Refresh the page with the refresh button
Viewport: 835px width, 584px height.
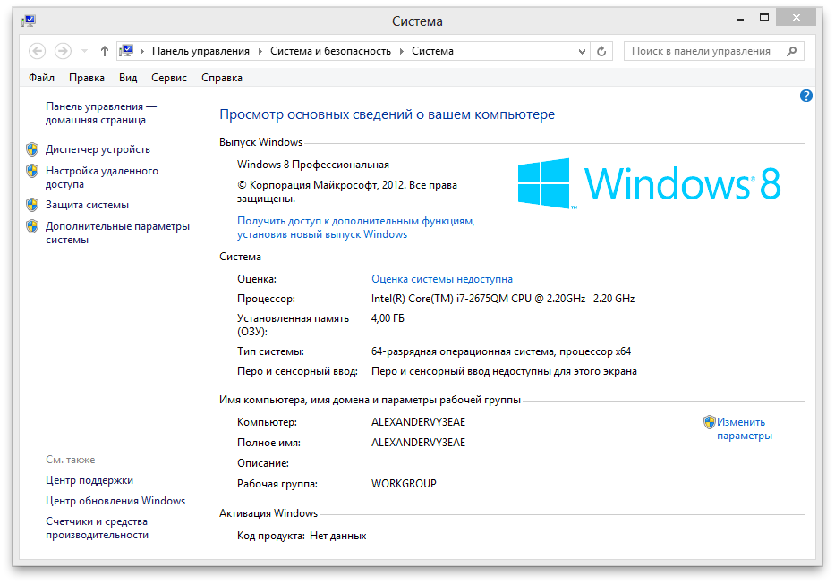coord(601,52)
